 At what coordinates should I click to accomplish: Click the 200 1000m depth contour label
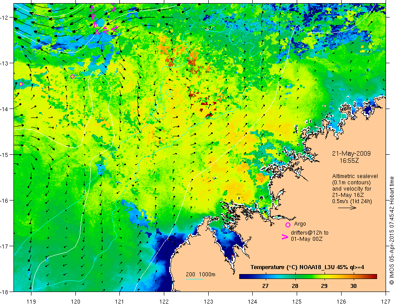tap(201, 274)
